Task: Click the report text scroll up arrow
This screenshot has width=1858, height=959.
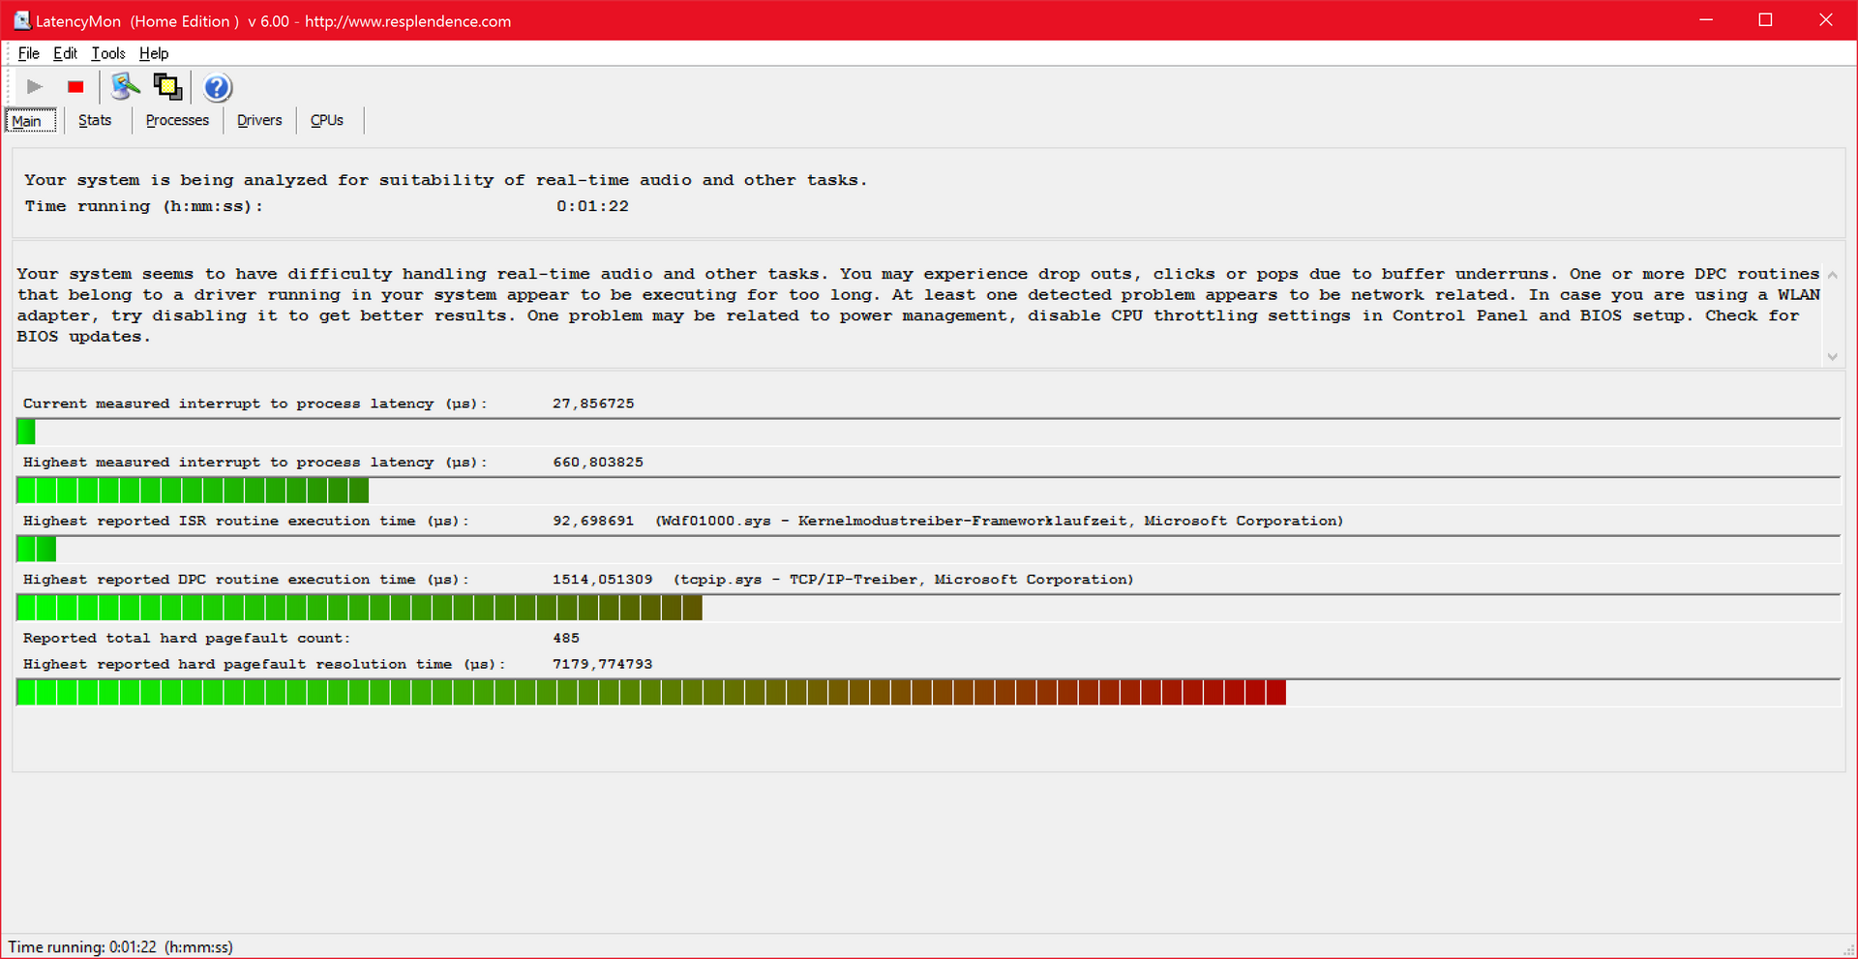Action: point(1832,276)
